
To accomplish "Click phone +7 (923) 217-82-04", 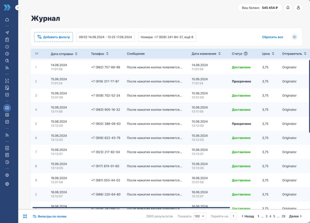I will tap(105, 152).
